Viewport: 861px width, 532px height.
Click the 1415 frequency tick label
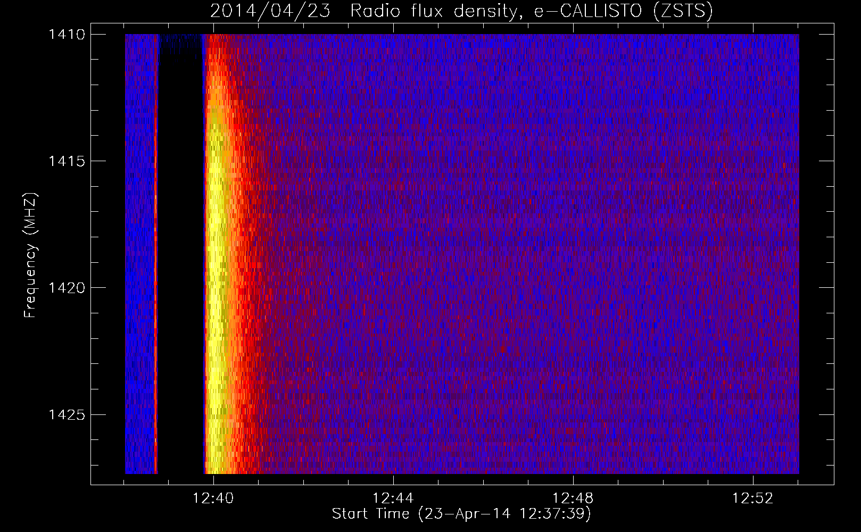click(x=67, y=161)
